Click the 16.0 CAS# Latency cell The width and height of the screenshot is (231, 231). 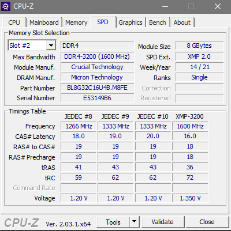(x=190, y=136)
